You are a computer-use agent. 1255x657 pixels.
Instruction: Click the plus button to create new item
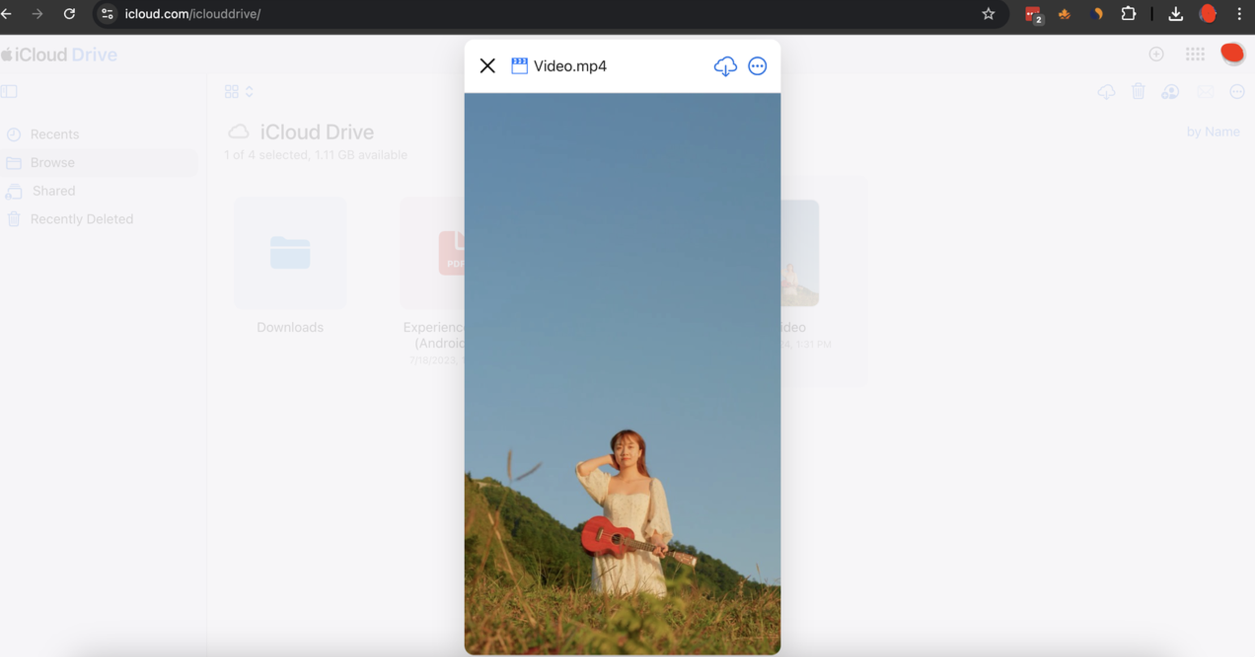1156,54
